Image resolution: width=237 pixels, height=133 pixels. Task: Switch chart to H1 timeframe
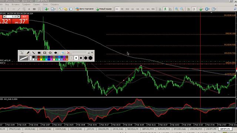(133, 9)
